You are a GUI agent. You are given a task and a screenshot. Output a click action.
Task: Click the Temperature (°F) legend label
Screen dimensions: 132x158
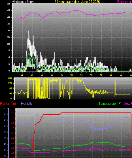(x=110, y=104)
